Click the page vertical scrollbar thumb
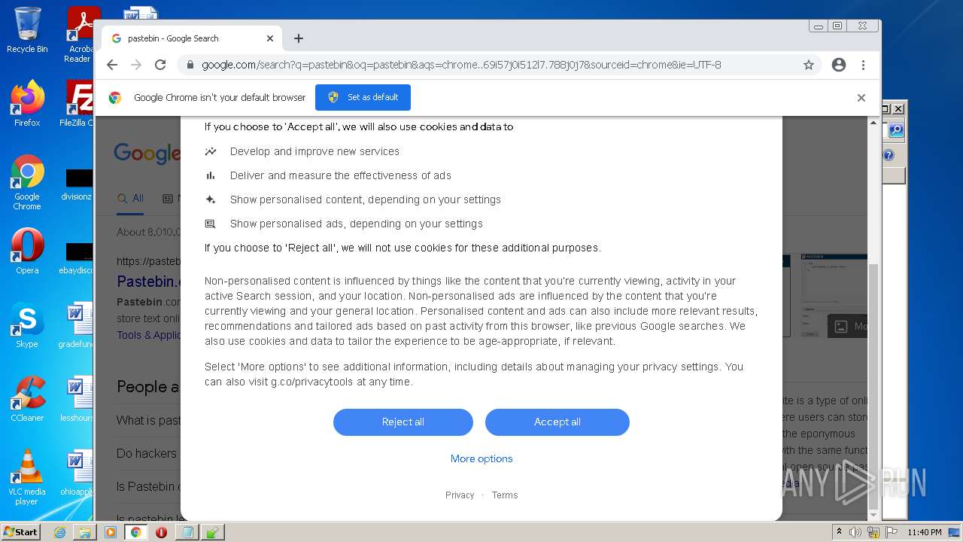 tap(873, 385)
